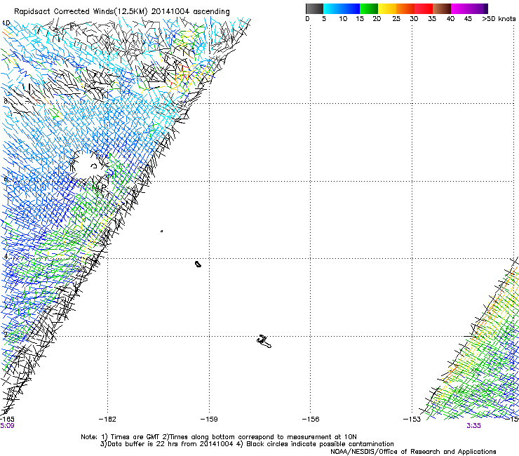
Task: Click the NOAA/NESDIS Office of Research credit
Action: click(x=413, y=452)
